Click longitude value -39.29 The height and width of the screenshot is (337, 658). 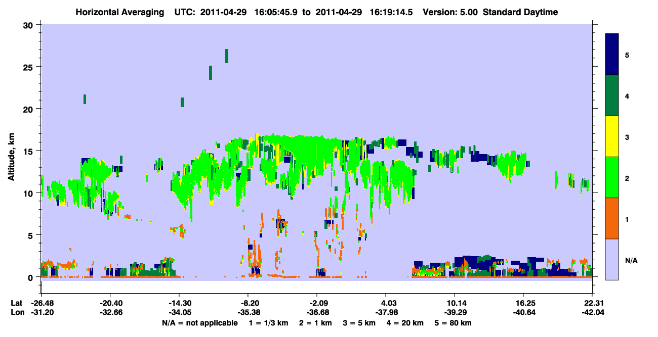click(455, 312)
